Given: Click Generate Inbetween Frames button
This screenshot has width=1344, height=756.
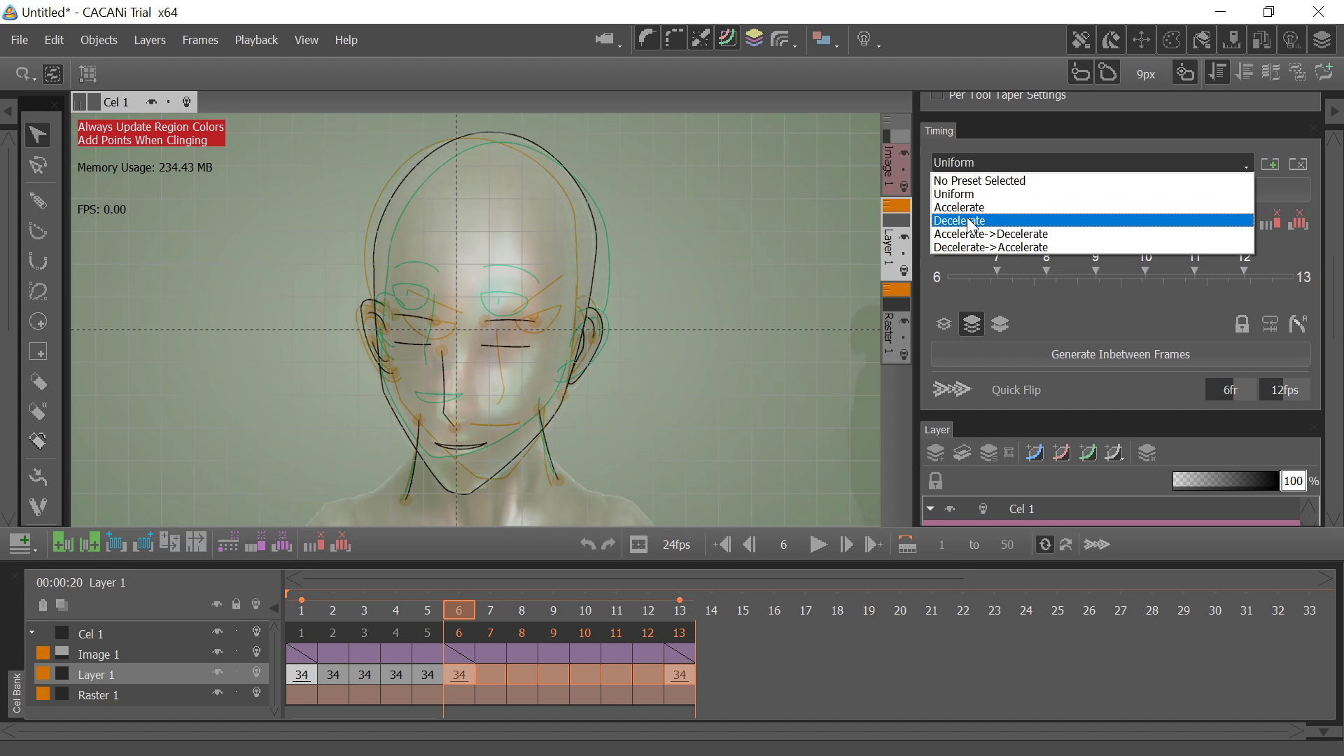Looking at the screenshot, I should (1120, 354).
